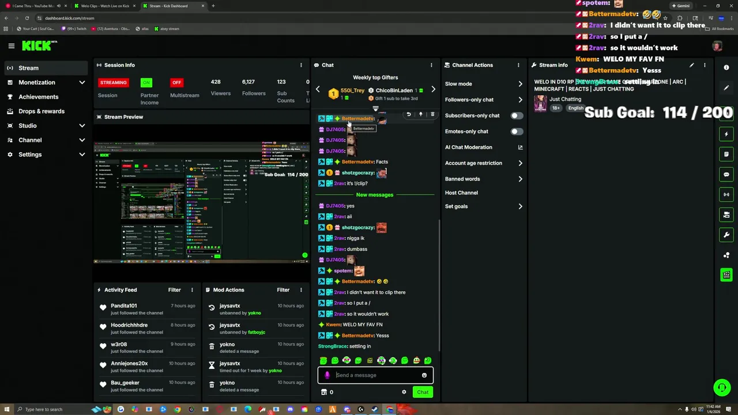The image size is (738, 415).
Task: Open chat settings gear icon
Action: 404,392
